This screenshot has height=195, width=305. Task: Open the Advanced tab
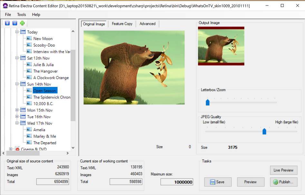(148, 24)
